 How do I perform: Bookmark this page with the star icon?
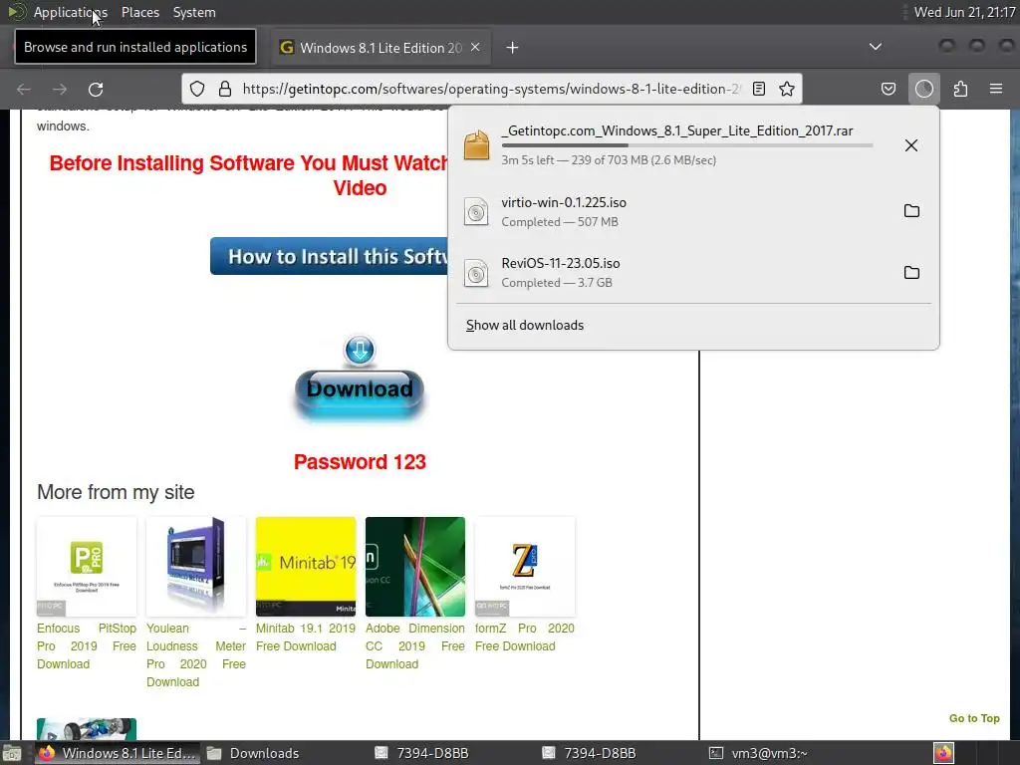(787, 89)
